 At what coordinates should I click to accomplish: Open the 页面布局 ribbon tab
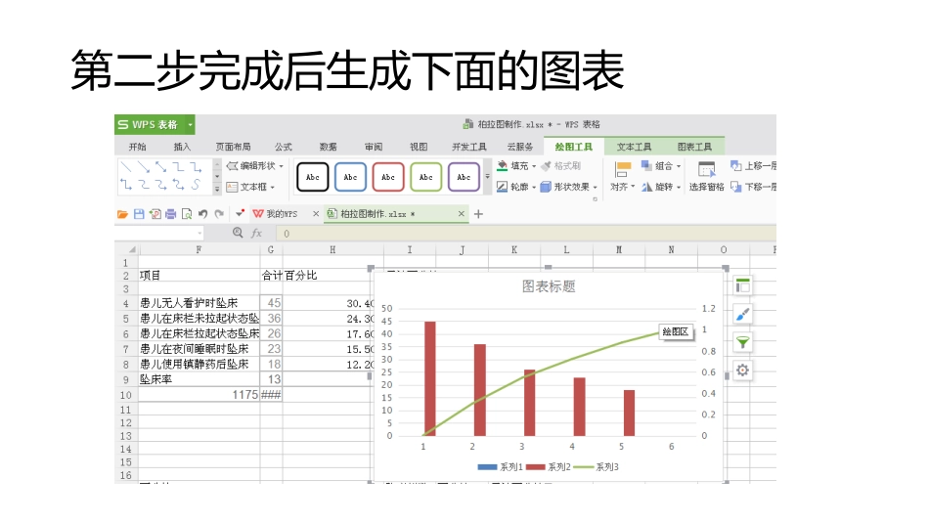233,147
